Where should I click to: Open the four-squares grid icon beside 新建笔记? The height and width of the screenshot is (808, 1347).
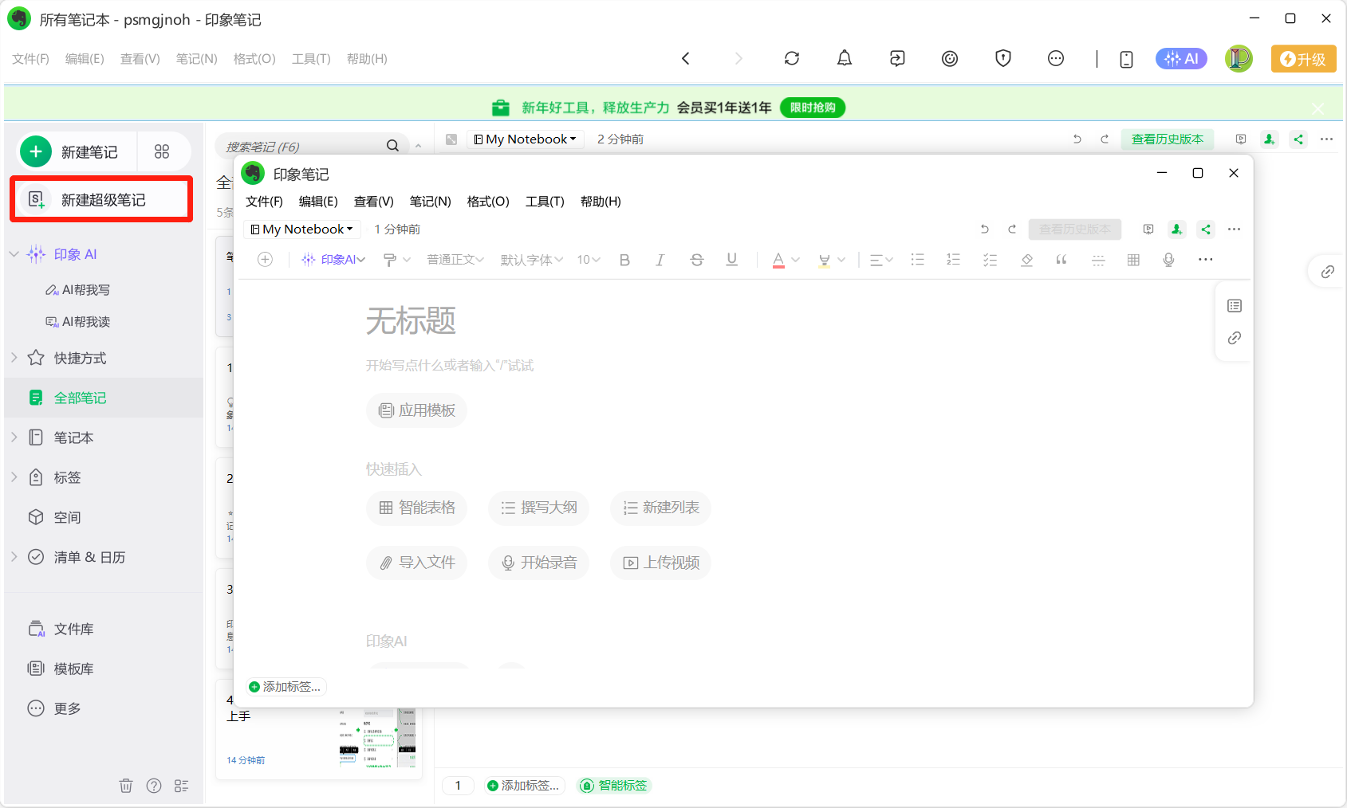tap(162, 151)
